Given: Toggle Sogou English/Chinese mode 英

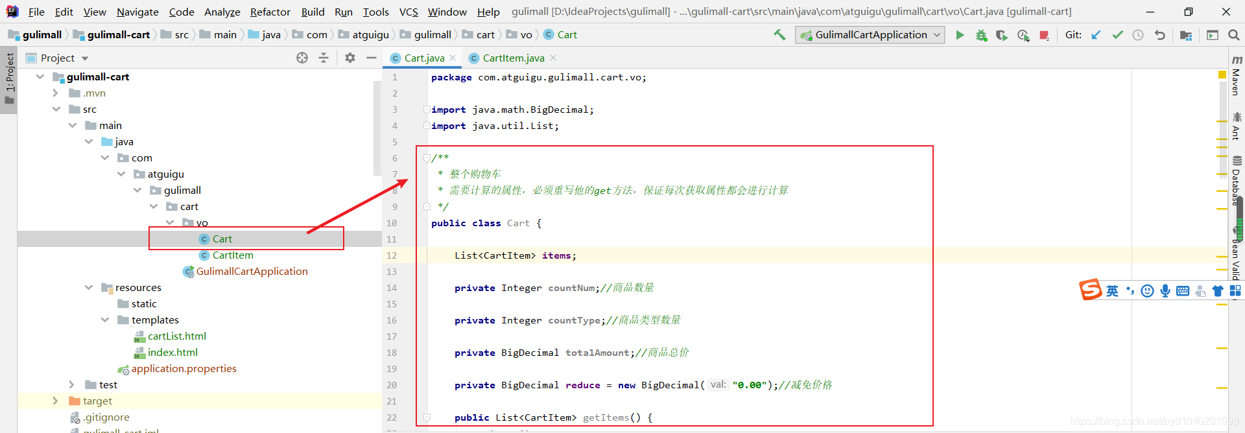Looking at the screenshot, I should [1112, 291].
